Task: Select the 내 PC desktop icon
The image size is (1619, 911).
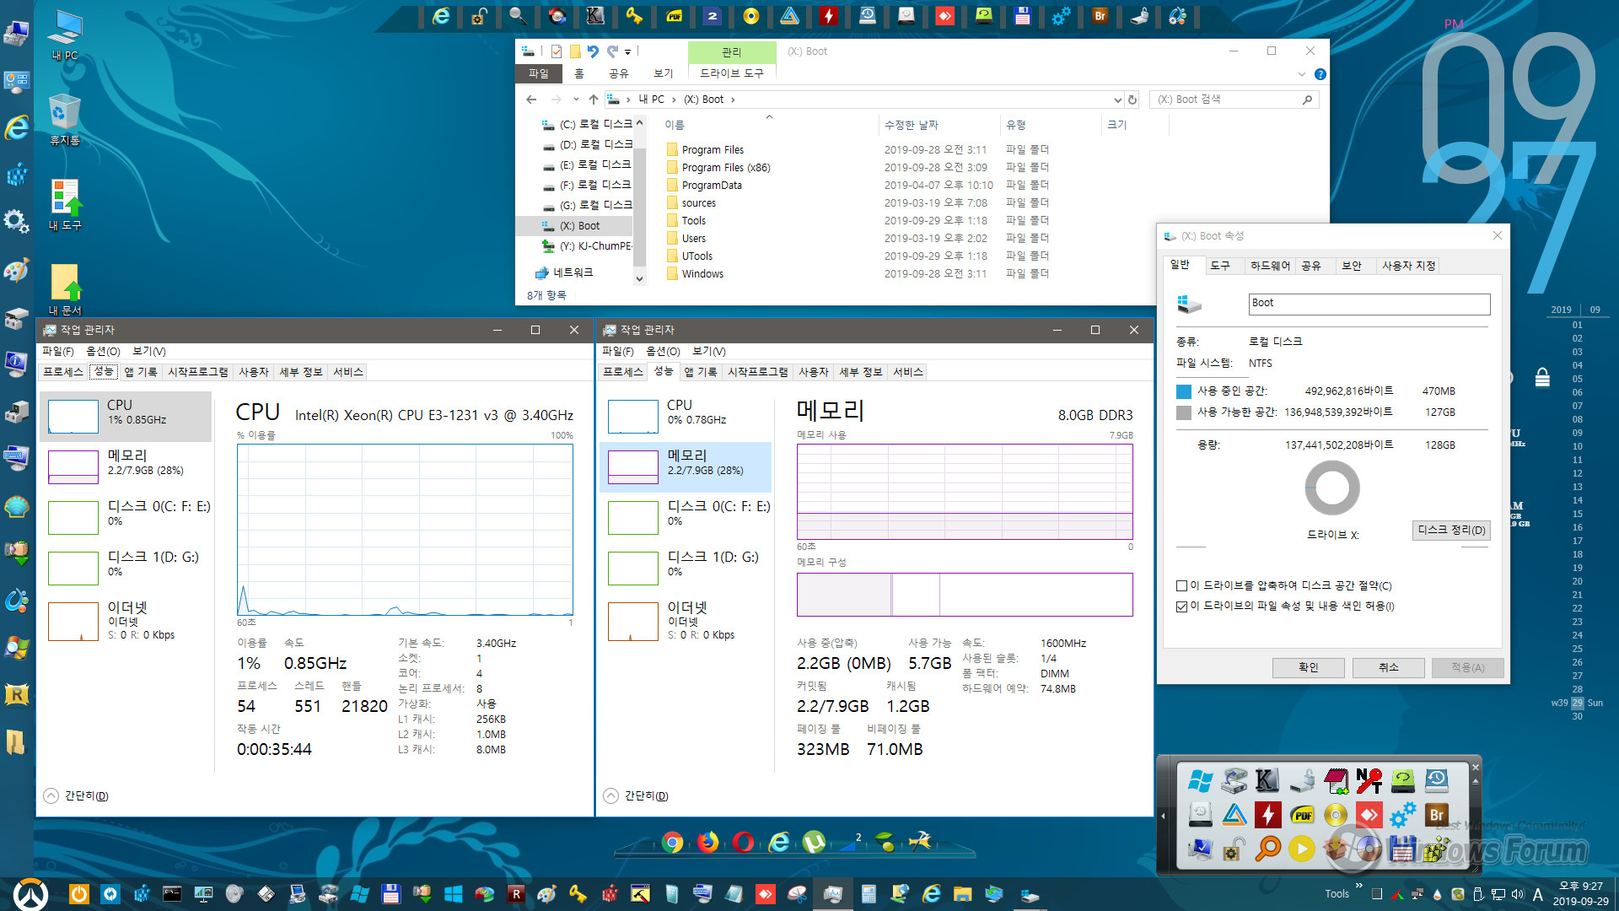Action: point(65,35)
